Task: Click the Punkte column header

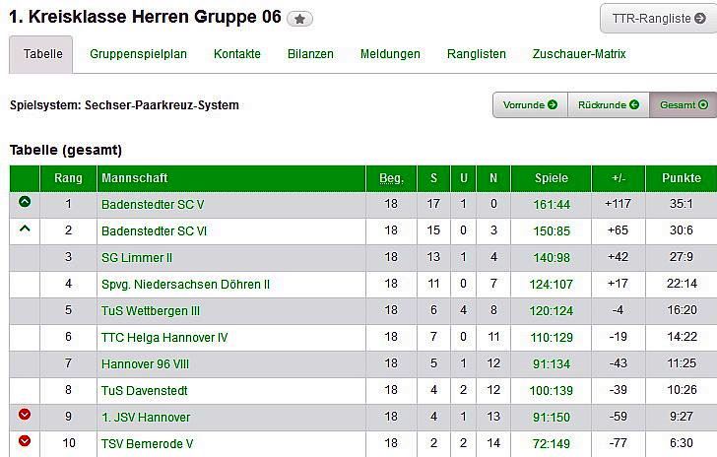Action: point(682,178)
